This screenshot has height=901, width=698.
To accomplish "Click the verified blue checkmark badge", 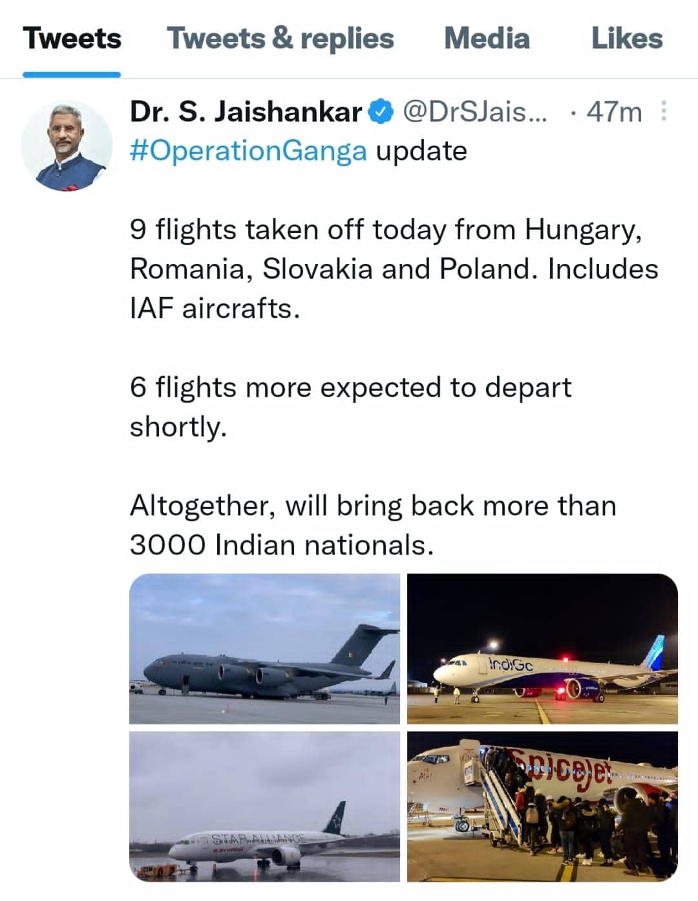I will pos(380,111).
